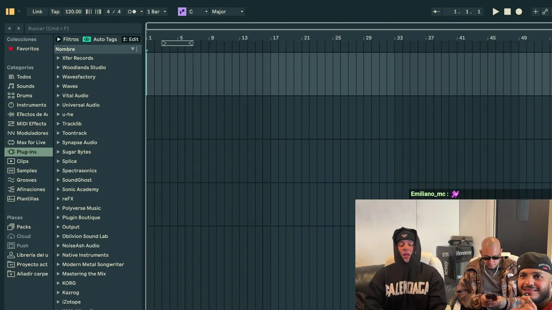Image resolution: width=552 pixels, height=310 pixels.
Task: Click the Añadir carpeta icon
Action: pyautogui.click(x=11, y=274)
